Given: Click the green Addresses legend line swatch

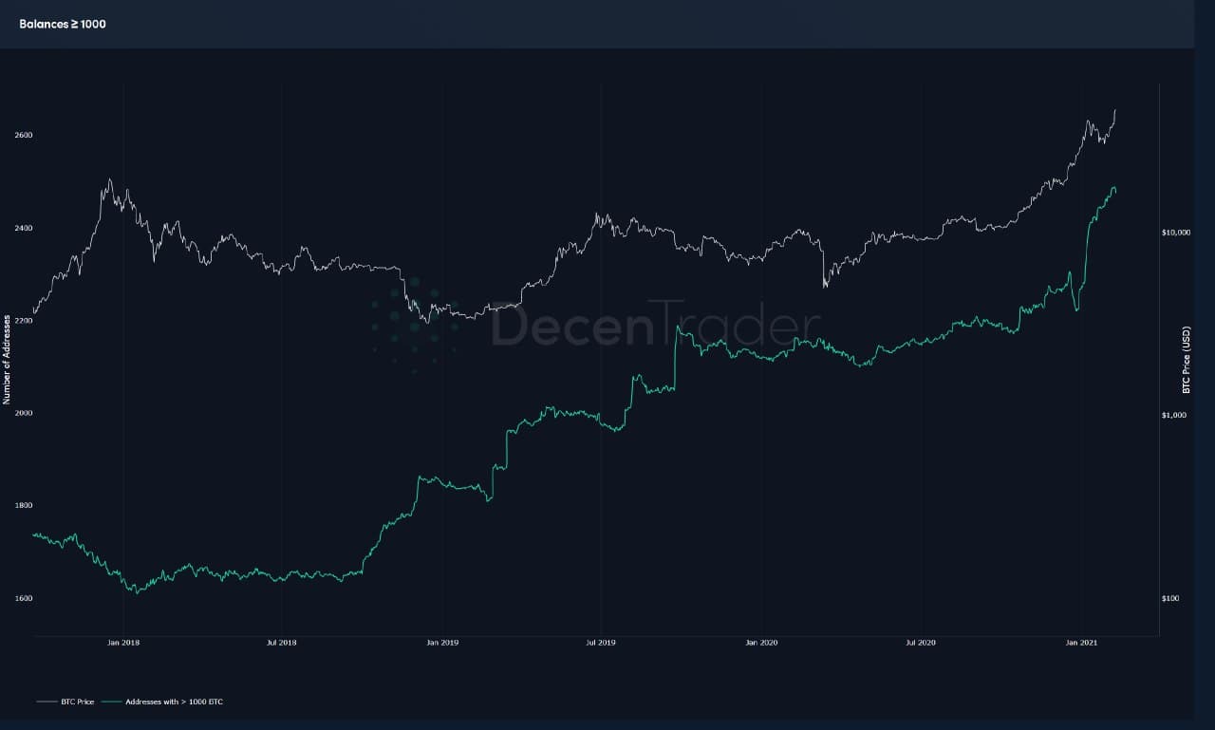Looking at the screenshot, I should click(x=111, y=702).
